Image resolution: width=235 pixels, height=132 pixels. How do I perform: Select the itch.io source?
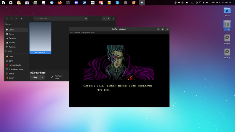[x=17, y=74]
